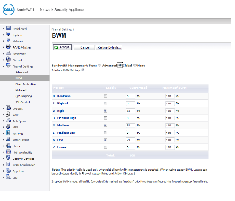Click the Firewall Settings breadcrumb text
Viewport: 235px width, 201px height.
tap(62, 29)
